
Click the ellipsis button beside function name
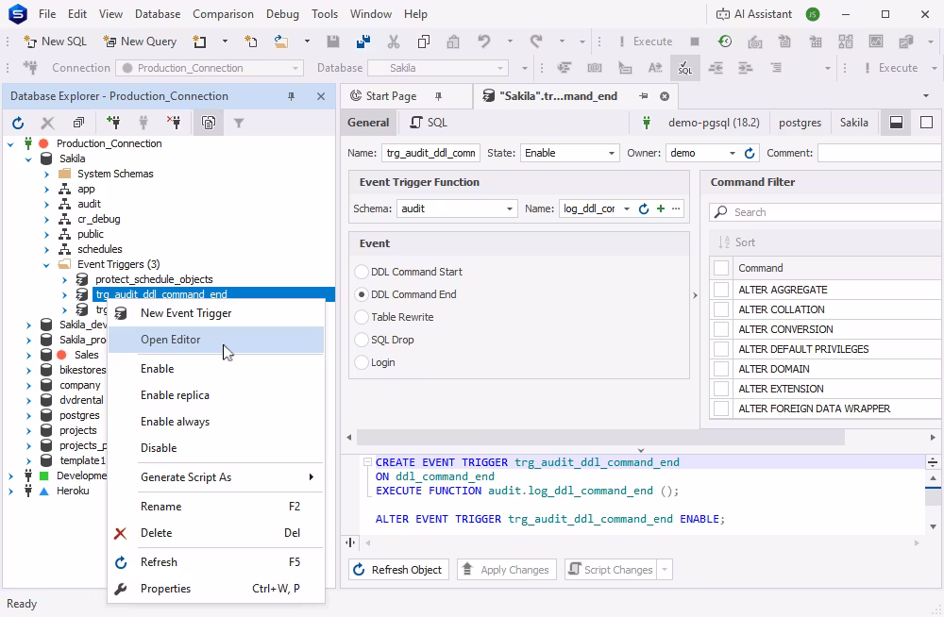click(x=676, y=208)
